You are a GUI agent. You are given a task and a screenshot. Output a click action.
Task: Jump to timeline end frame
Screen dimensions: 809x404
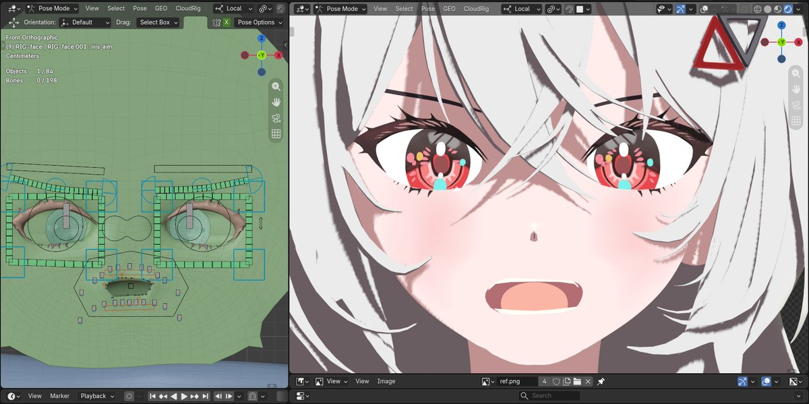pos(206,396)
